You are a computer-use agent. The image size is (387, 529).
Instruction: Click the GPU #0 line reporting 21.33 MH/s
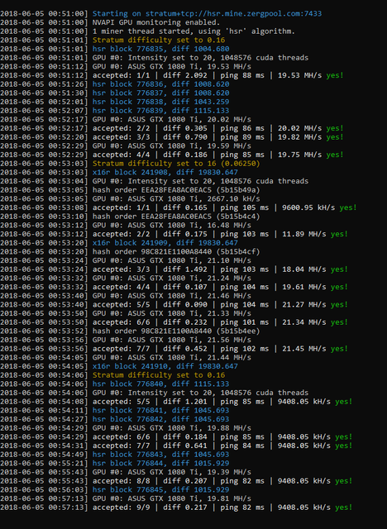point(126,313)
